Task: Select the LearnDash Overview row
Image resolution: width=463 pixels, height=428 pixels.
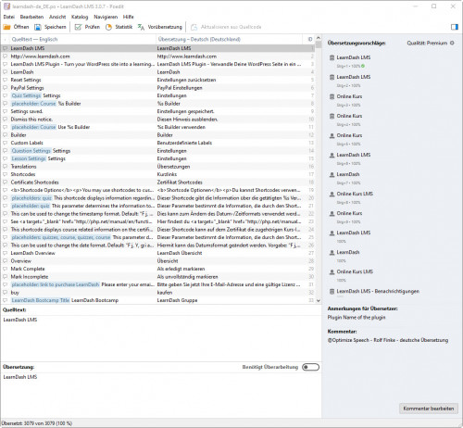Action: 157,253
